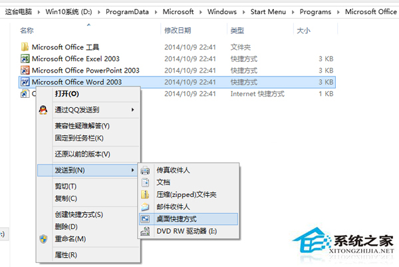
Task: Click the QQ penguin icon in context menu
Action: pos(43,110)
